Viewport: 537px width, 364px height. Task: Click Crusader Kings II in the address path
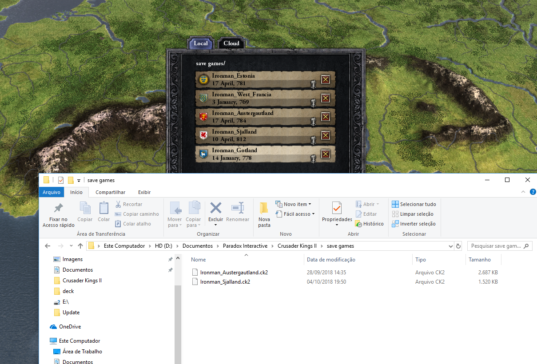(x=296, y=246)
